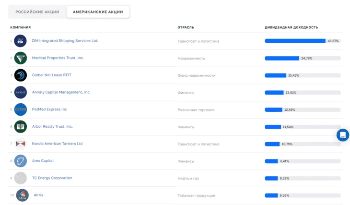
Task: Click Транспорт и логистика in ZIM row
Action: [x=198, y=41]
